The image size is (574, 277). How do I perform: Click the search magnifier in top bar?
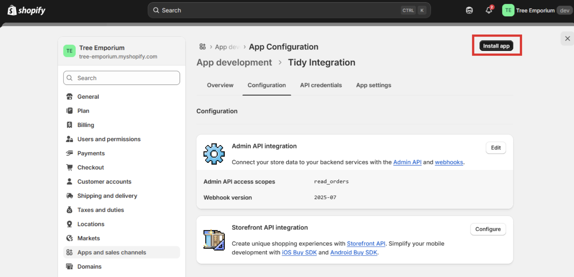pyautogui.click(x=156, y=10)
